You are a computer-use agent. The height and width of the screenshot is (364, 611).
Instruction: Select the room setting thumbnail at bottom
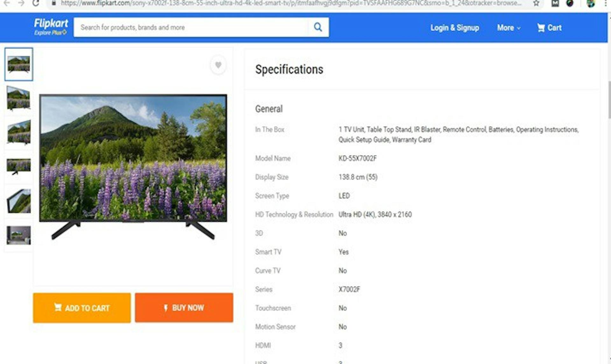[x=19, y=235]
